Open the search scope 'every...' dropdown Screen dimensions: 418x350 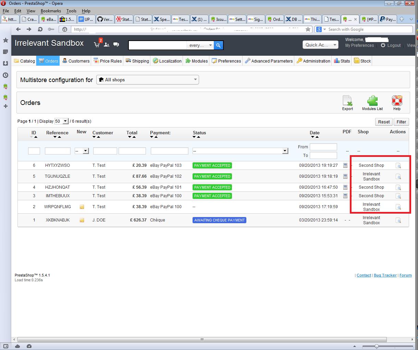[x=200, y=45]
